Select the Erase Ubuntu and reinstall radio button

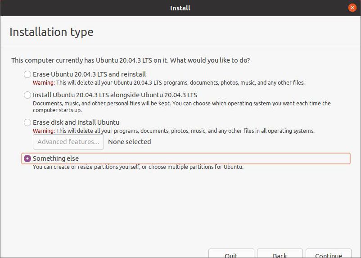click(27, 74)
